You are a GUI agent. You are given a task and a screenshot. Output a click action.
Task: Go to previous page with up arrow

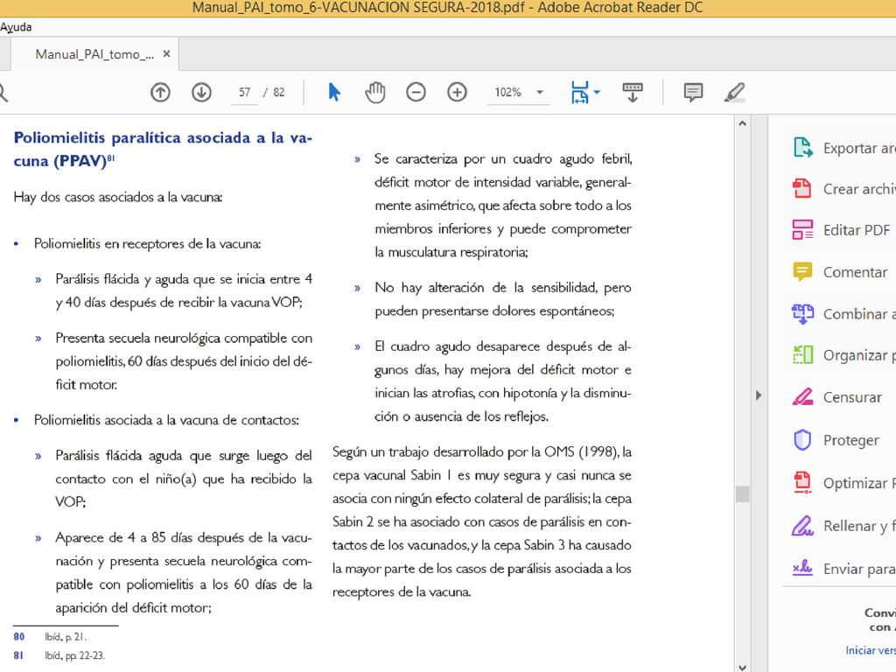pyautogui.click(x=160, y=92)
